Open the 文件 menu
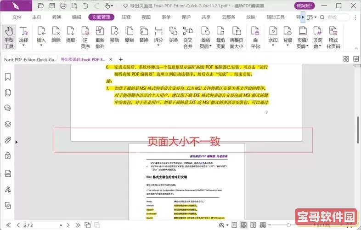Viewport: 361px width, 230px height. pyautogui.click(x=17, y=17)
